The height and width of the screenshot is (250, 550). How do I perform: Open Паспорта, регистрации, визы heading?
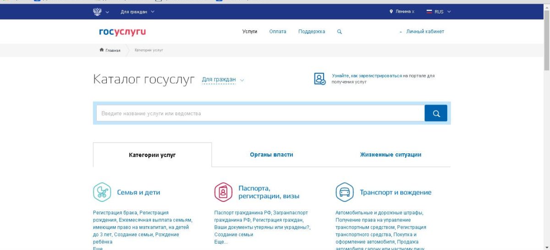pos(269,192)
